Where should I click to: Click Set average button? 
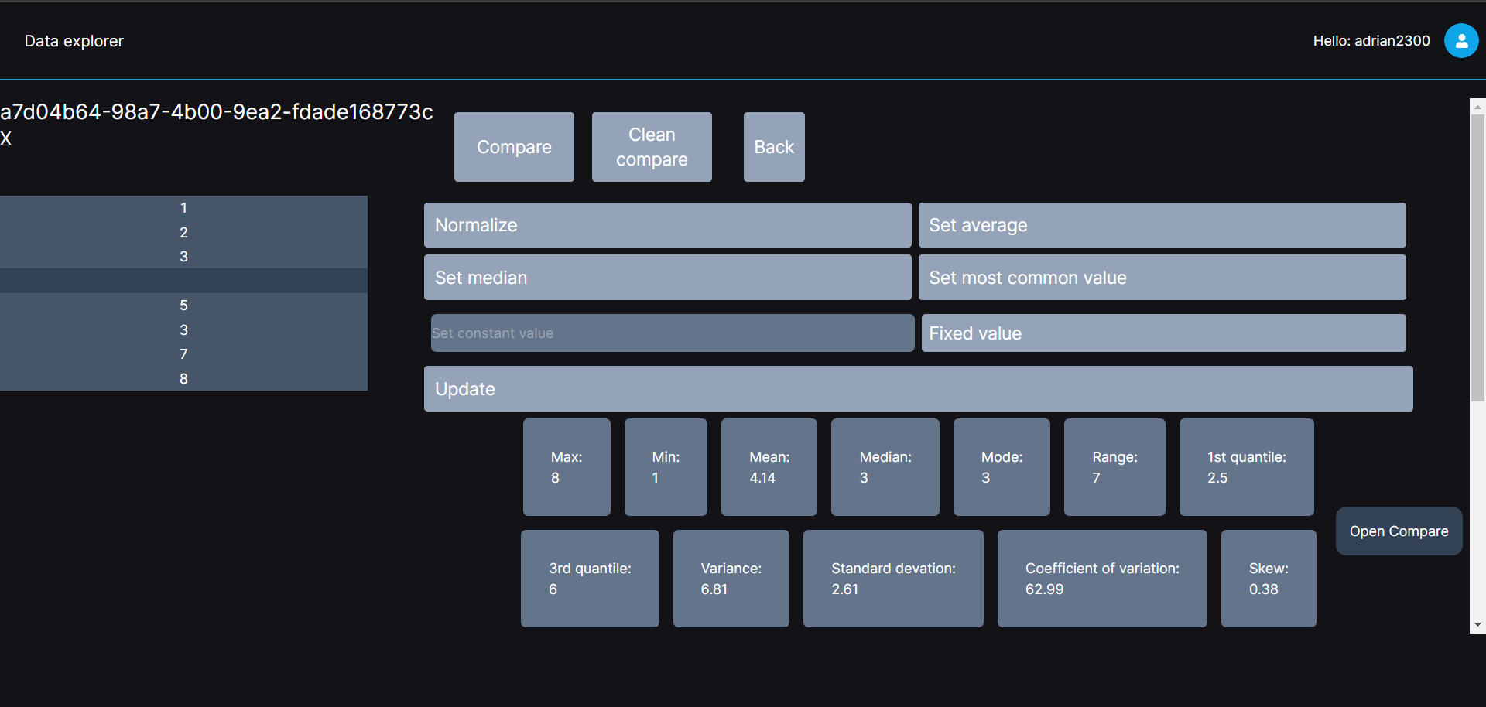1161,225
